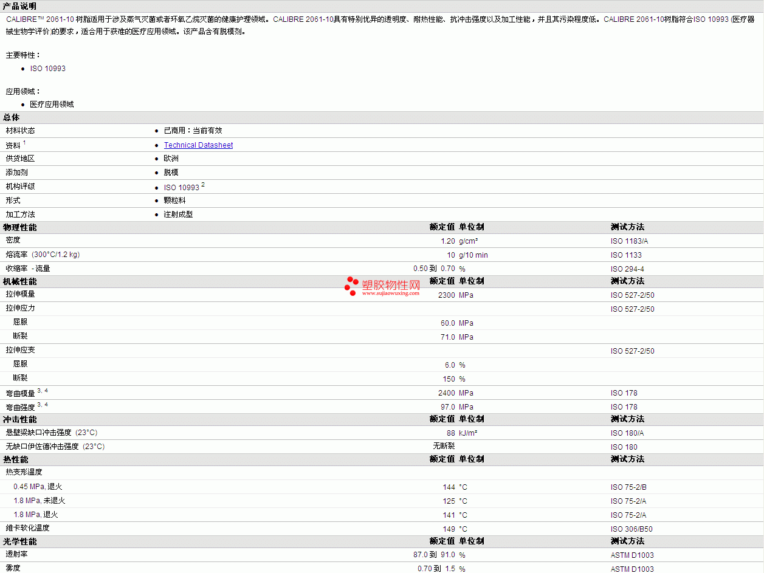Click the 冲击性能 section header

(x=20, y=420)
